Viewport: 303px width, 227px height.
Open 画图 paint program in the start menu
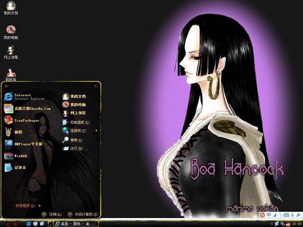click(13, 132)
